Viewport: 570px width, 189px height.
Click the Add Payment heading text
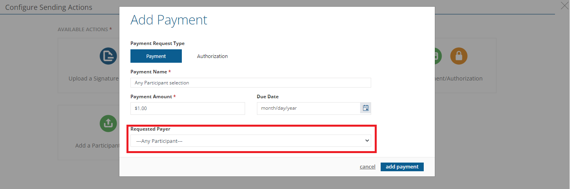169,20
